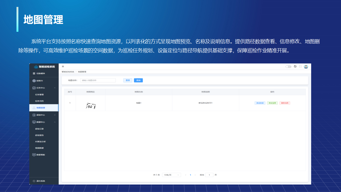Click 地图管理 breadcrumb item
The width and height of the screenshot is (341, 192).
coord(82,72)
